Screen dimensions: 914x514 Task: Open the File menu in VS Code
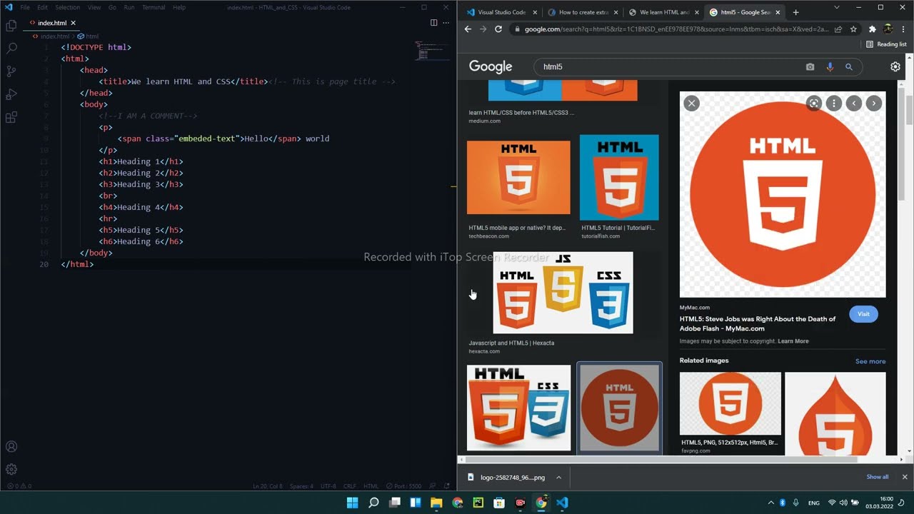pyautogui.click(x=25, y=7)
